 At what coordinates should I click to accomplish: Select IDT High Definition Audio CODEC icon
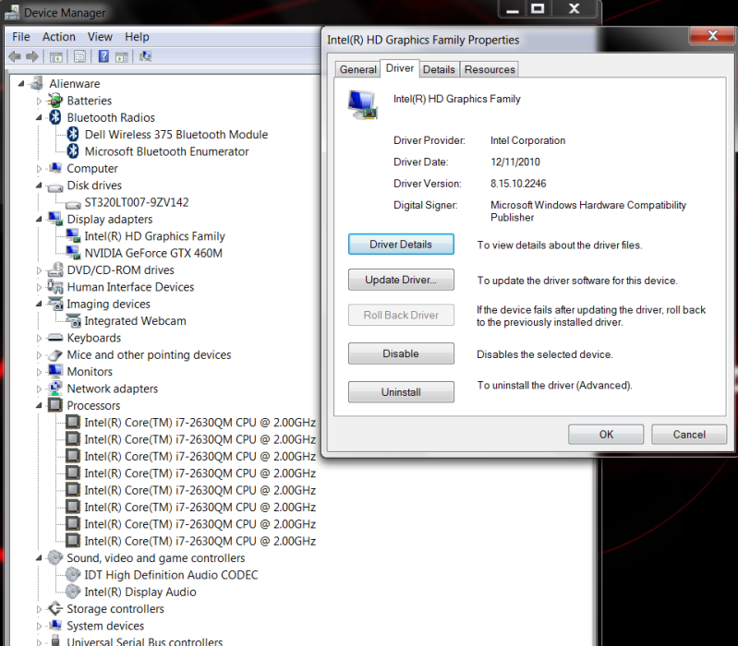73,575
